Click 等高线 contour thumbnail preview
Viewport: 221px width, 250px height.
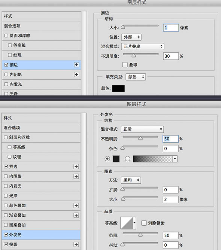pyautogui.click(x=127, y=223)
